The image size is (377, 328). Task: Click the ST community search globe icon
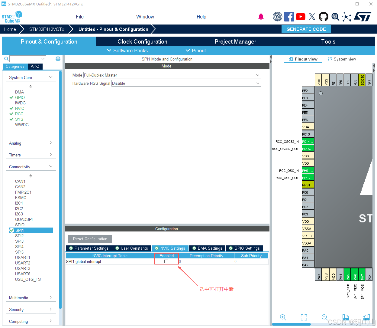335,17
